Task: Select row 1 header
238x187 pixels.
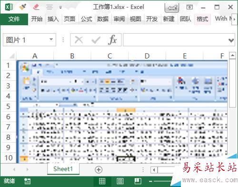Action: point(8,65)
